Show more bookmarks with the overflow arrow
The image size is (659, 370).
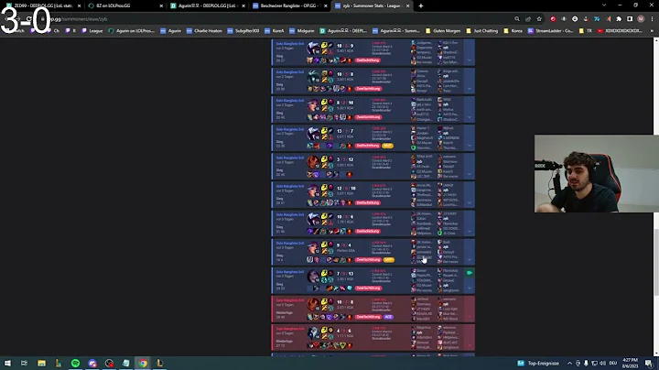(x=652, y=31)
